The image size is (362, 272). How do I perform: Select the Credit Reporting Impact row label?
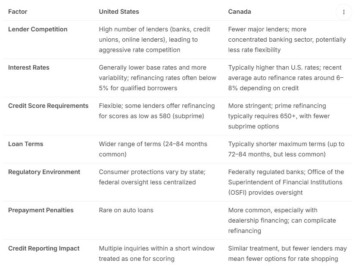pos(44,248)
